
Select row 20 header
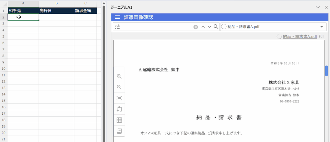point(4,133)
